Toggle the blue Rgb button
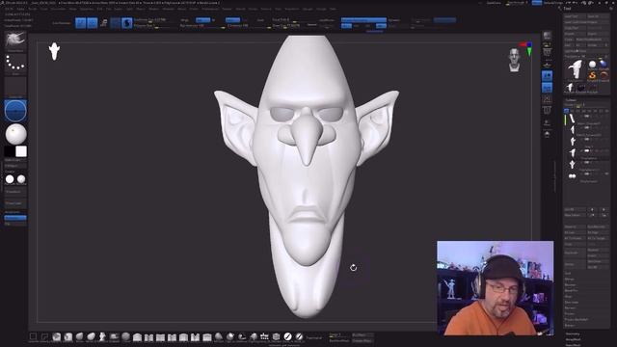The image size is (617, 347). (x=203, y=20)
